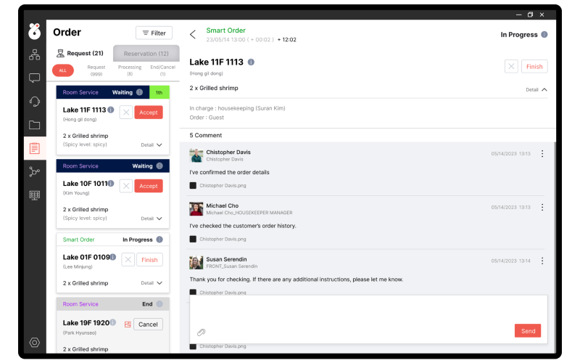Open the workflow nodes sidebar icon
The width and height of the screenshot is (580, 363).
point(34,171)
